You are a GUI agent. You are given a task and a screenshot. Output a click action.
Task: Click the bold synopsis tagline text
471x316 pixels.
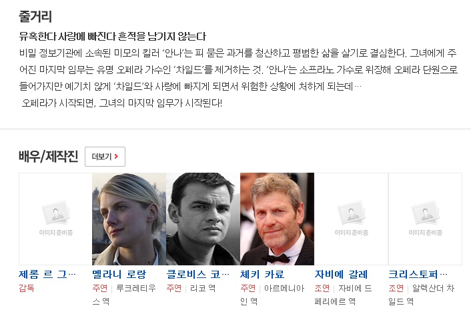click(112, 37)
